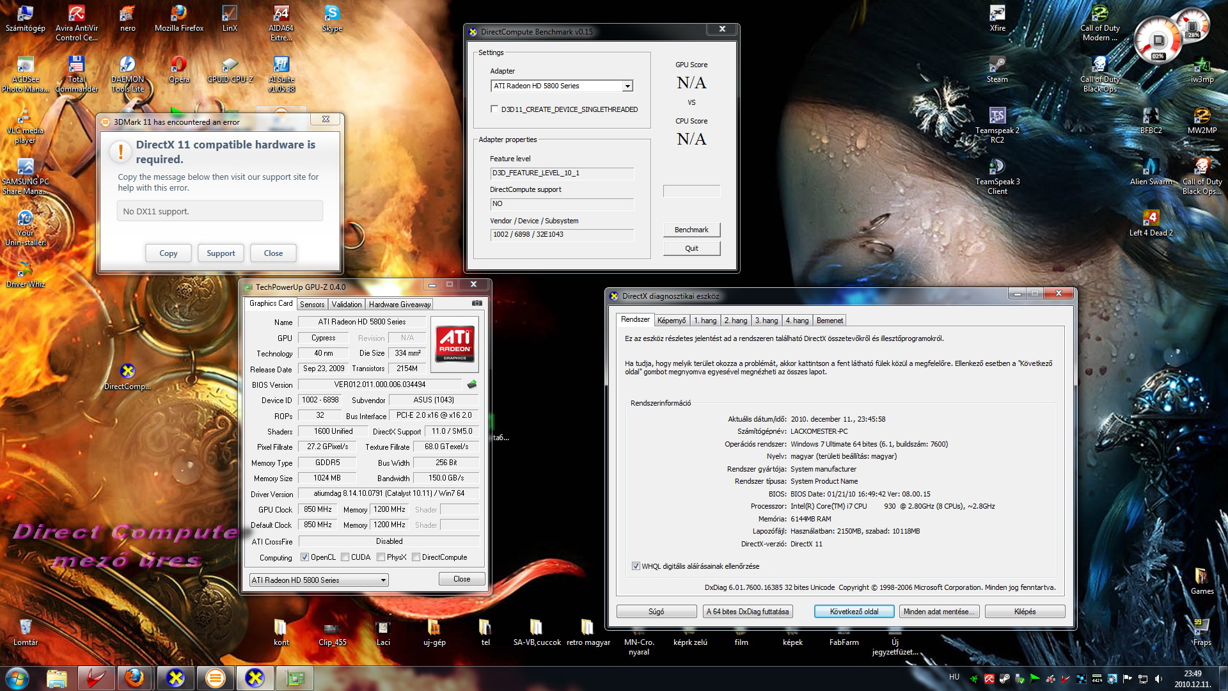1228x691 pixels.
Task: Open the Lomtár recycle bin
Action: click(x=25, y=632)
